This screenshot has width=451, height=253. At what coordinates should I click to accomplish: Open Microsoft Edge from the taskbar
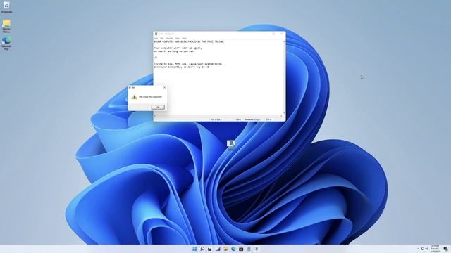(x=233, y=249)
